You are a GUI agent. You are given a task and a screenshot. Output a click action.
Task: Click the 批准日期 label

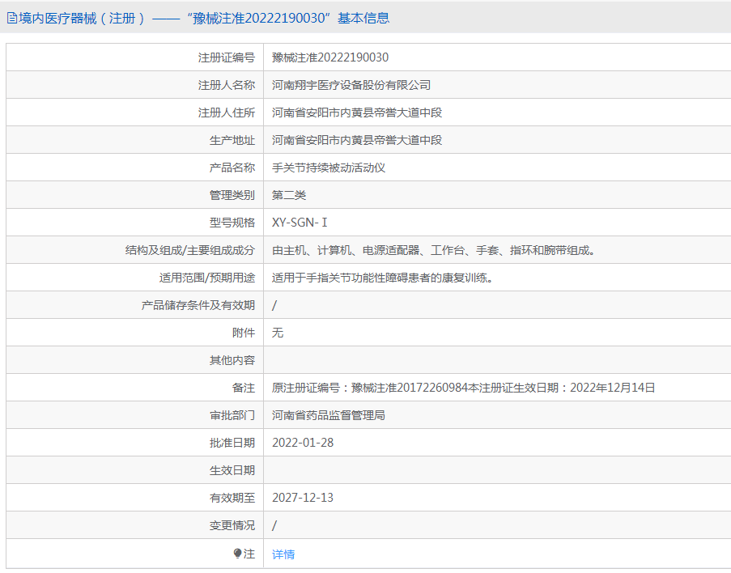[x=232, y=443]
